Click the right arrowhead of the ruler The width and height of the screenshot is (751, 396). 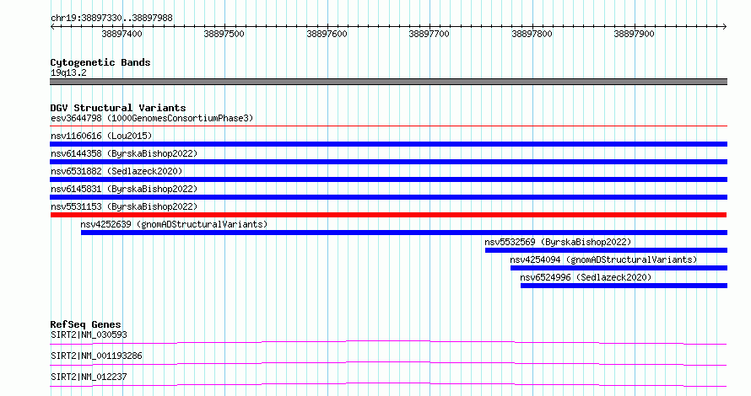725,27
